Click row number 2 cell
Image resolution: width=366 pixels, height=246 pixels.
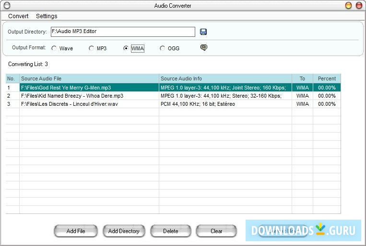(12, 96)
